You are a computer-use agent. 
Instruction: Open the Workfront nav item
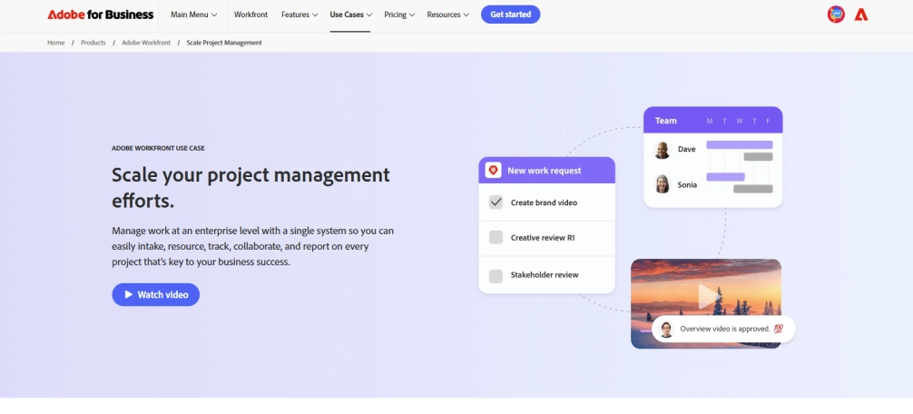pos(251,15)
